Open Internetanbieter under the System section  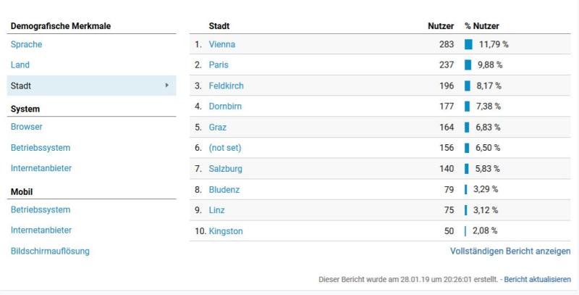[x=41, y=168]
